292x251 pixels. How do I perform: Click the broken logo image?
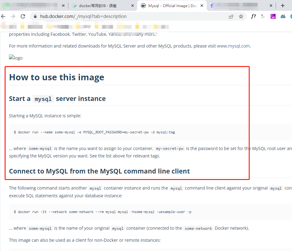16,58
